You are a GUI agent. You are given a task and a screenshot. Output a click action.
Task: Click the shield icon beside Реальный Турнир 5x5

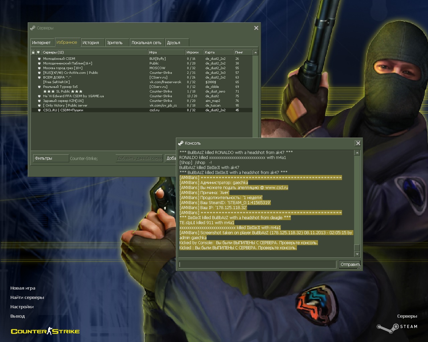39,87
